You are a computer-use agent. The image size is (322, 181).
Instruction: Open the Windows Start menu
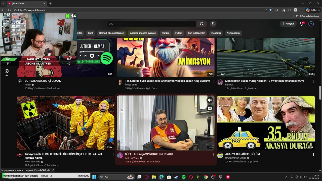[94, 177]
